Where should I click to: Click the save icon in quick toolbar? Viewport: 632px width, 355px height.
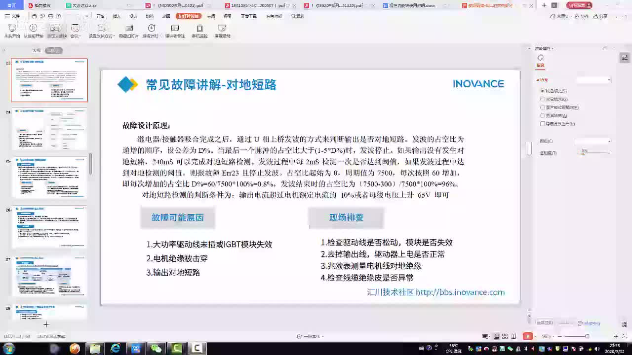click(x=34, y=16)
